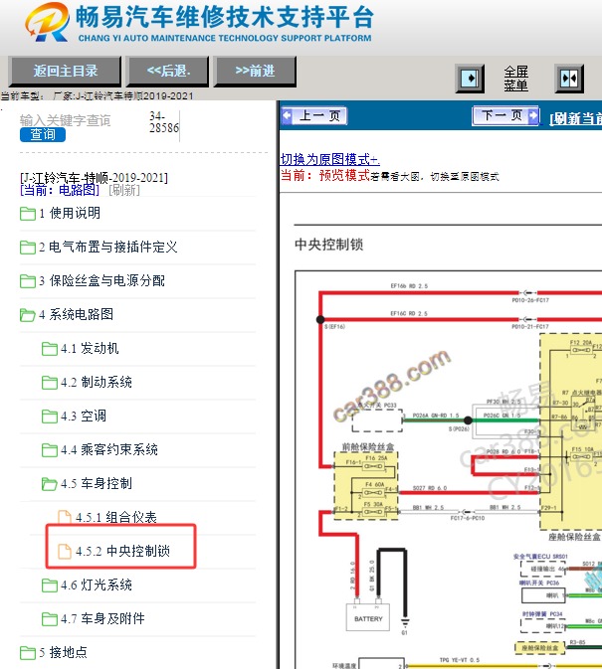Screen dimensions: 602x669
Task: Open folder icon for 2 电气布置与接插件定义
Action: point(28,248)
